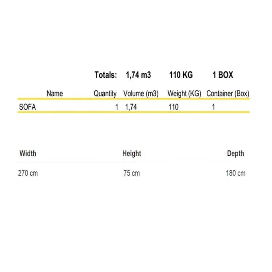The image size is (272, 272).
Task: Click the Width heading
Action: [28, 153]
